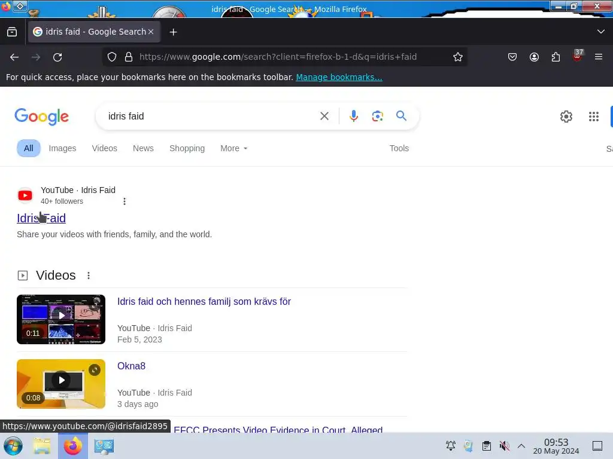Clear the Google search query

point(324,116)
